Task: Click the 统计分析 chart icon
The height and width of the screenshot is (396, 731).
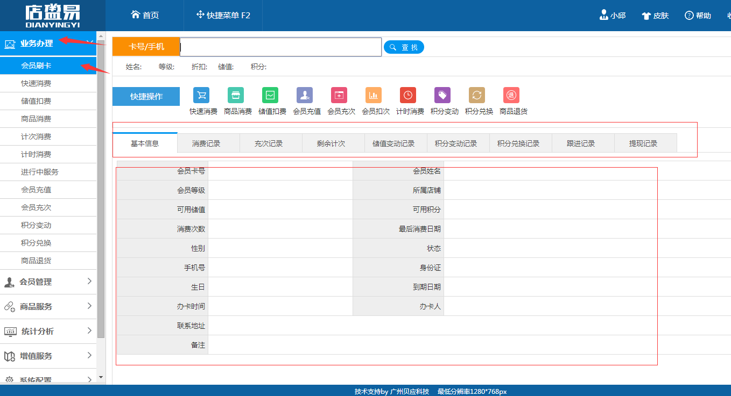Action: tap(10, 332)
